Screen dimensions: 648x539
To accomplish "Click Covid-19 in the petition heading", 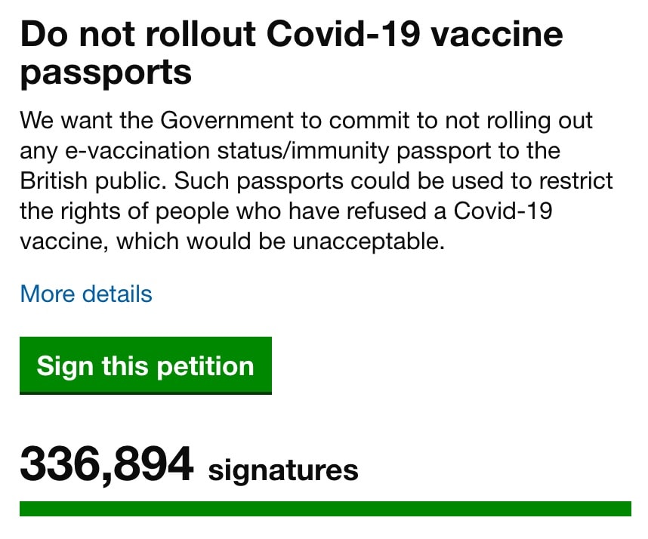I will 343,34.
